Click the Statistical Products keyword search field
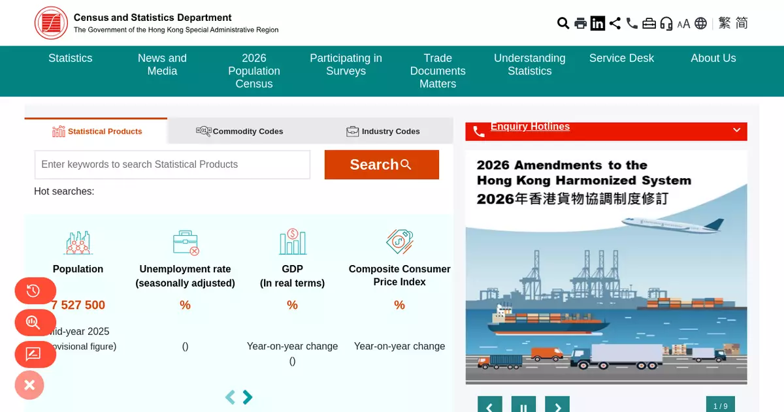The height and width of the screenshot is (412, 784). [172, 165]
